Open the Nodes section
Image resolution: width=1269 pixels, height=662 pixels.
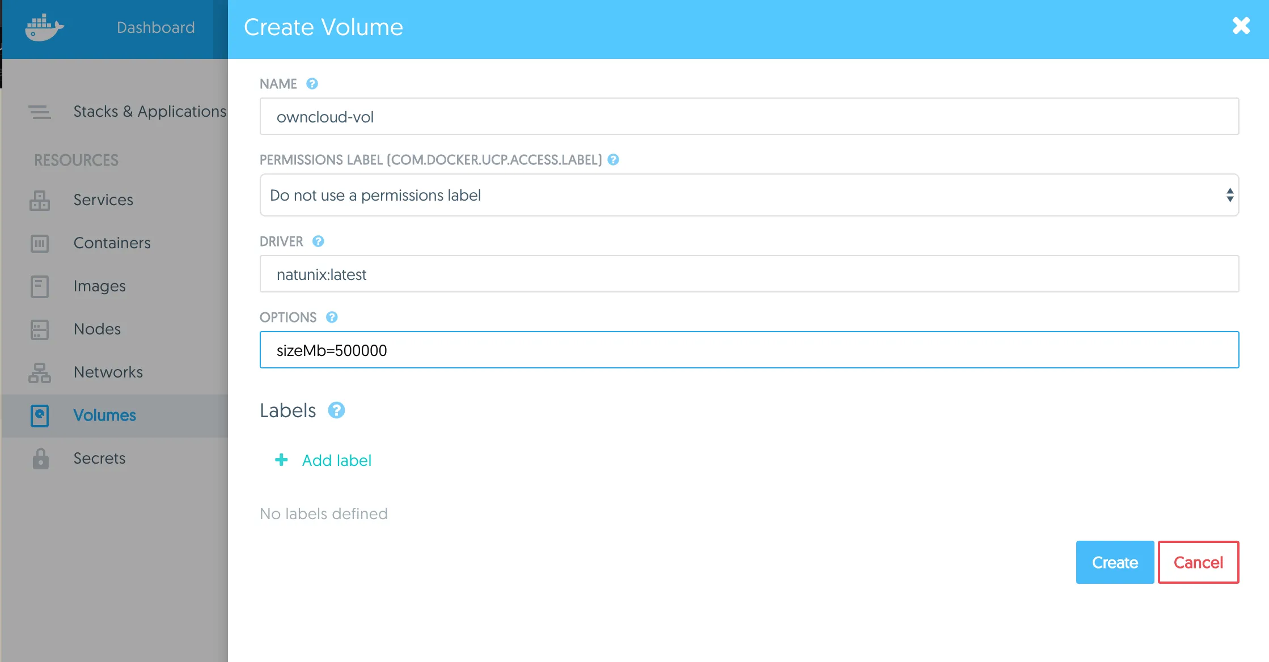click(x=97, y=329)
